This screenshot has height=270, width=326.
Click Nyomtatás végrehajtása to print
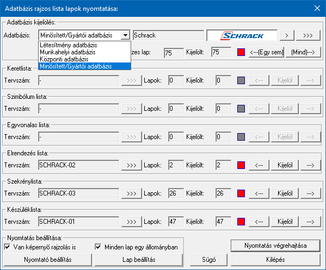[275, 246]
